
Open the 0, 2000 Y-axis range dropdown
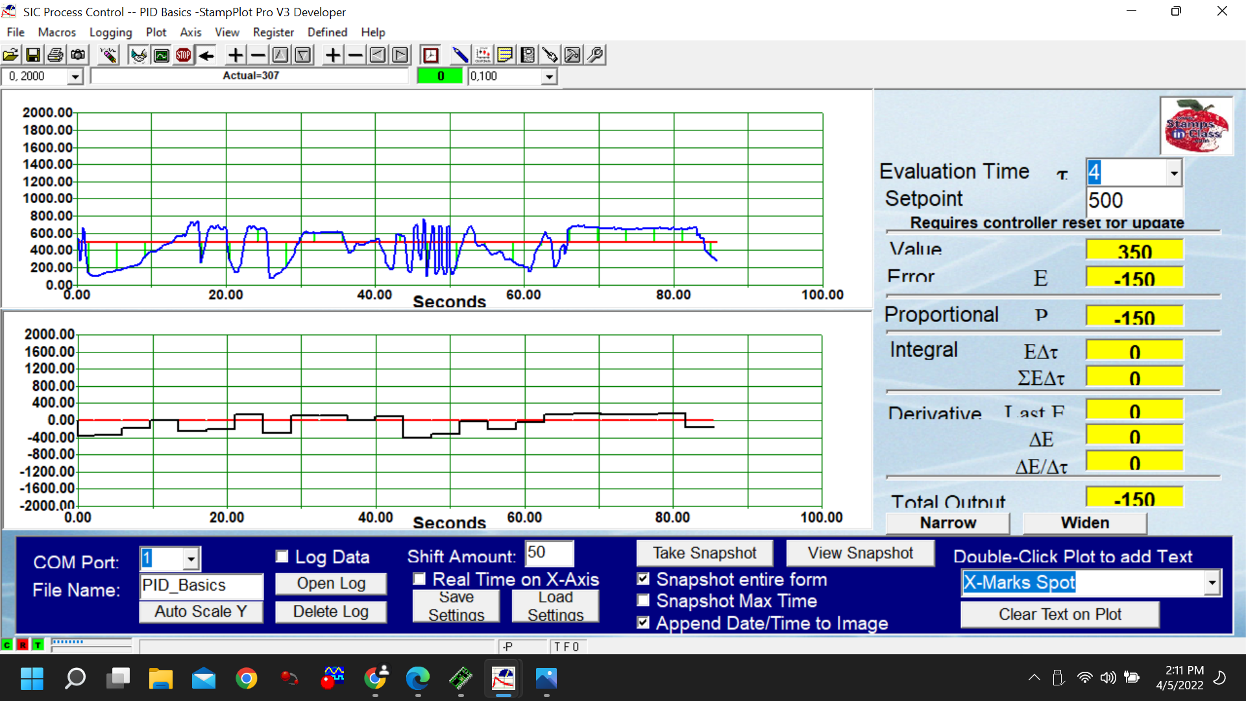pyautogui.click(x=75, y=77)
